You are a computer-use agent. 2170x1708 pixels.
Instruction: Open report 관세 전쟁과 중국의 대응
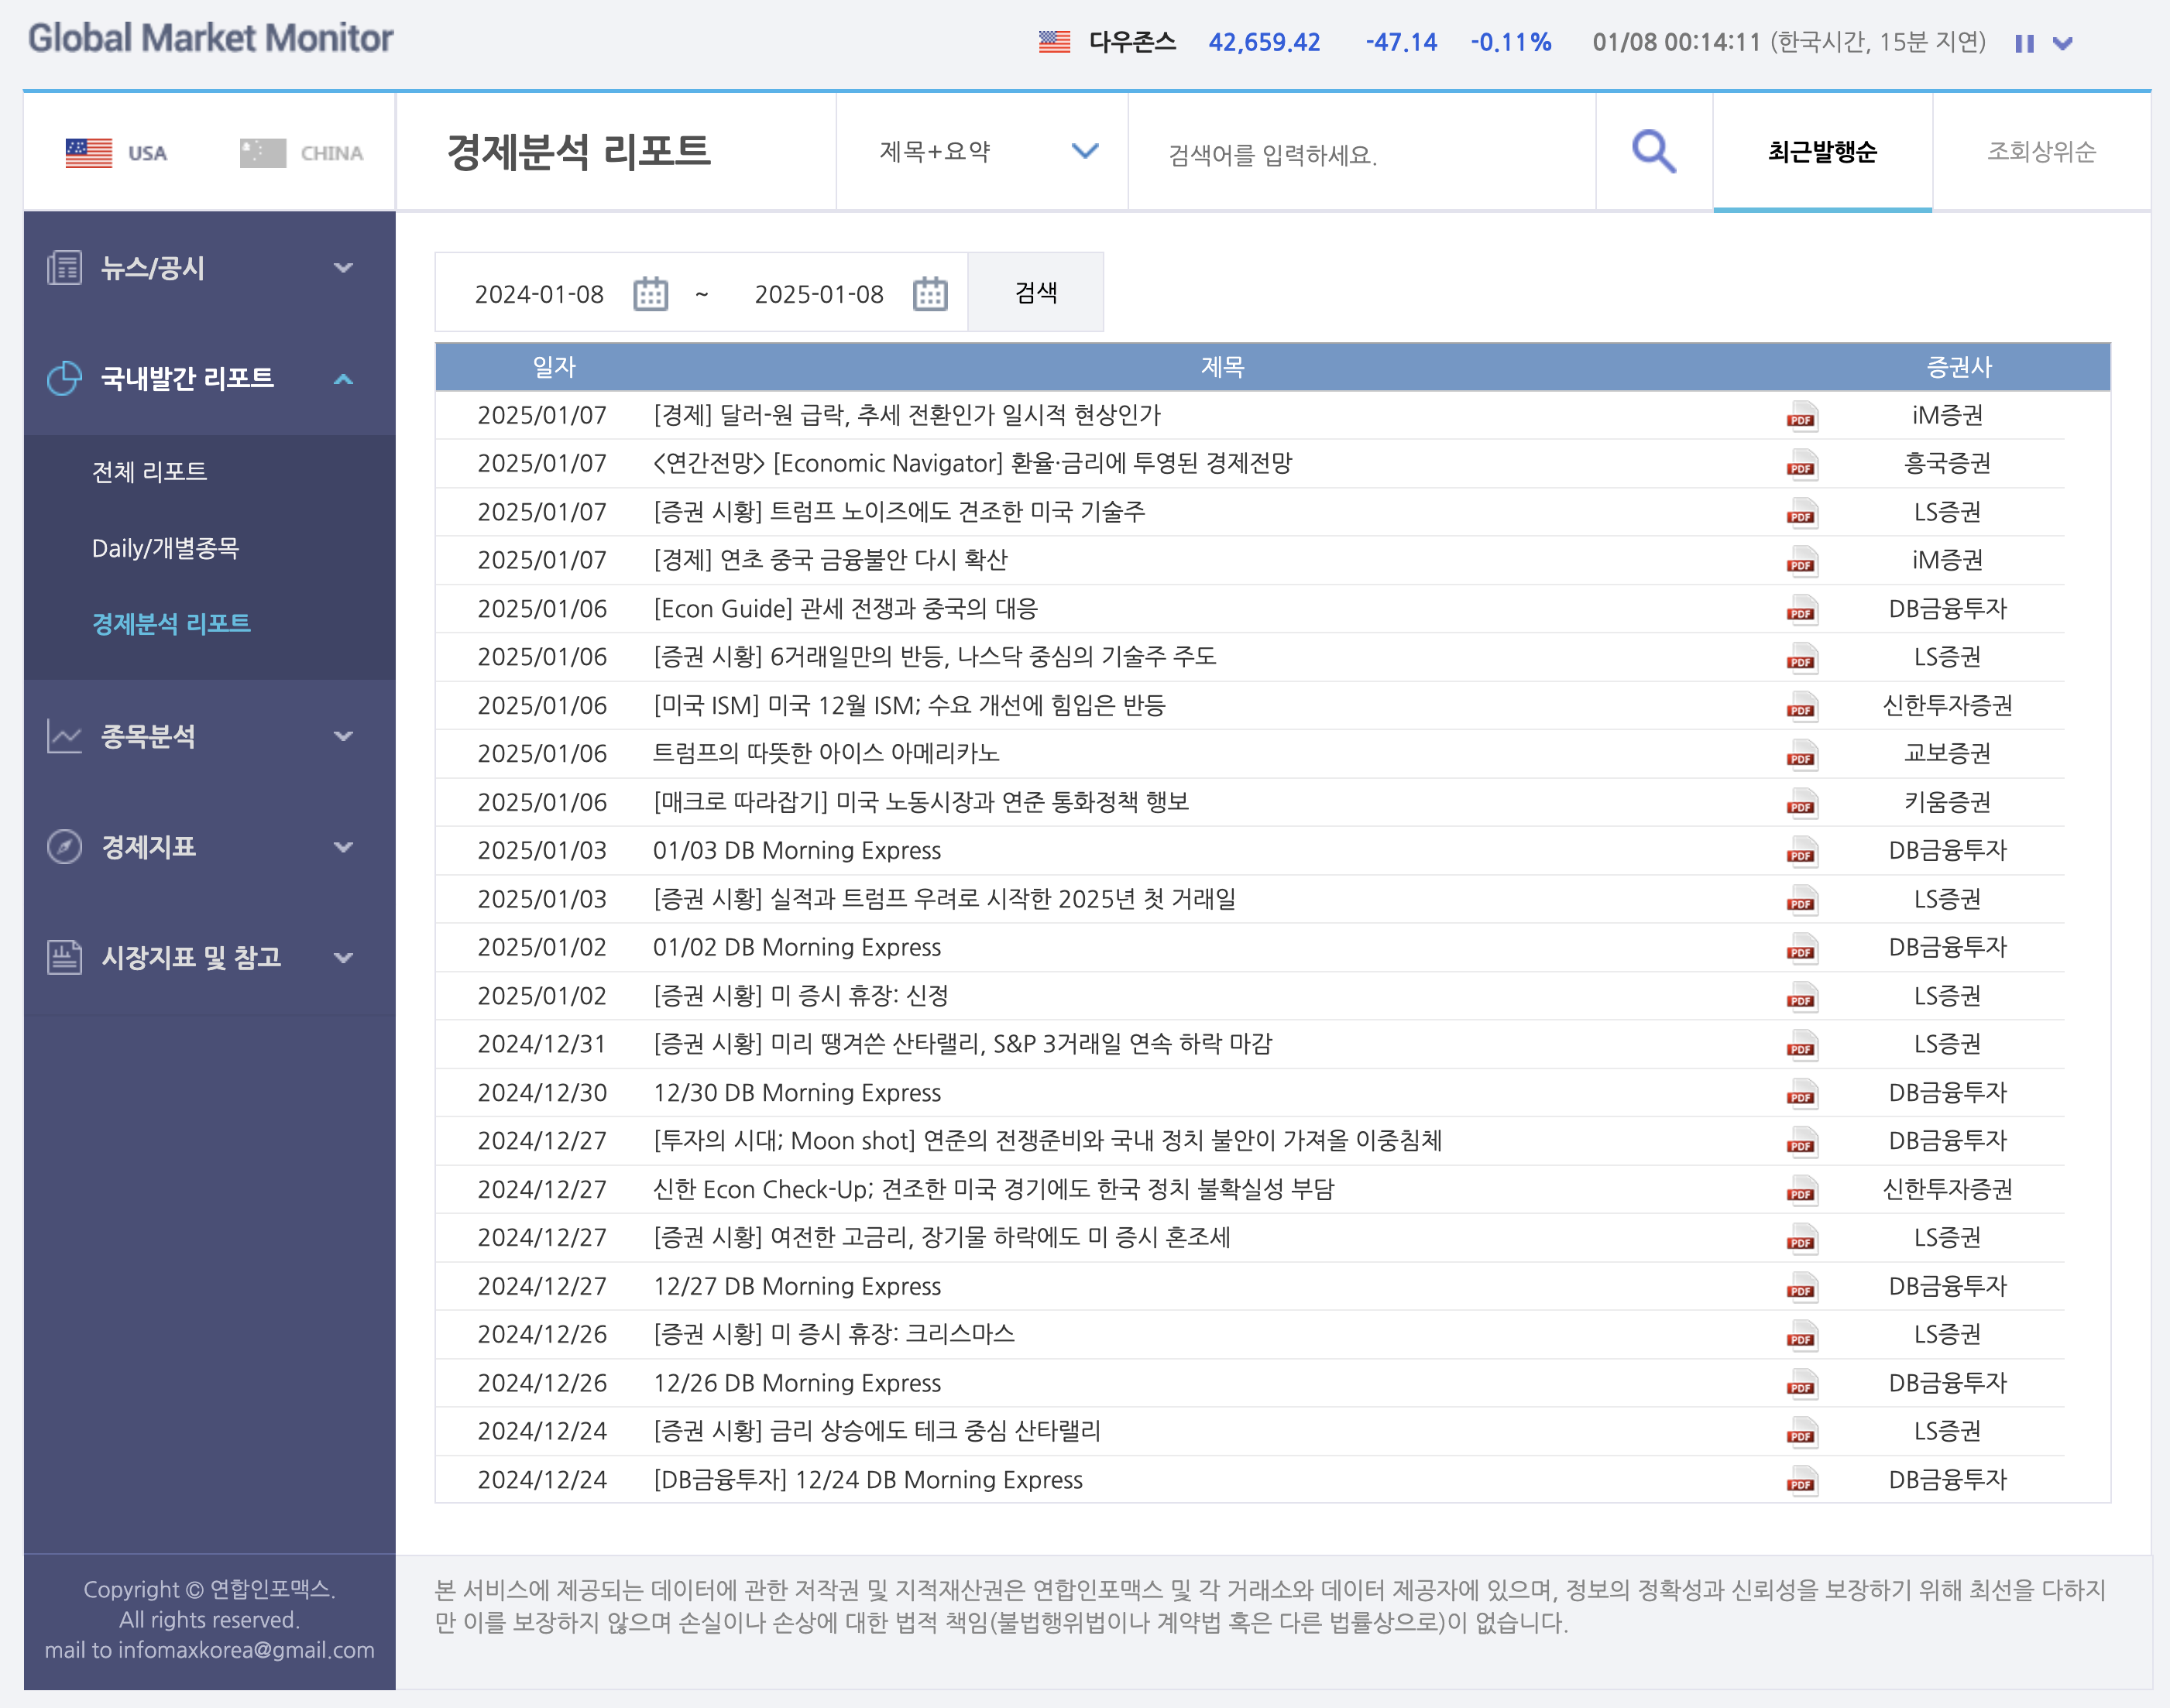846,609
